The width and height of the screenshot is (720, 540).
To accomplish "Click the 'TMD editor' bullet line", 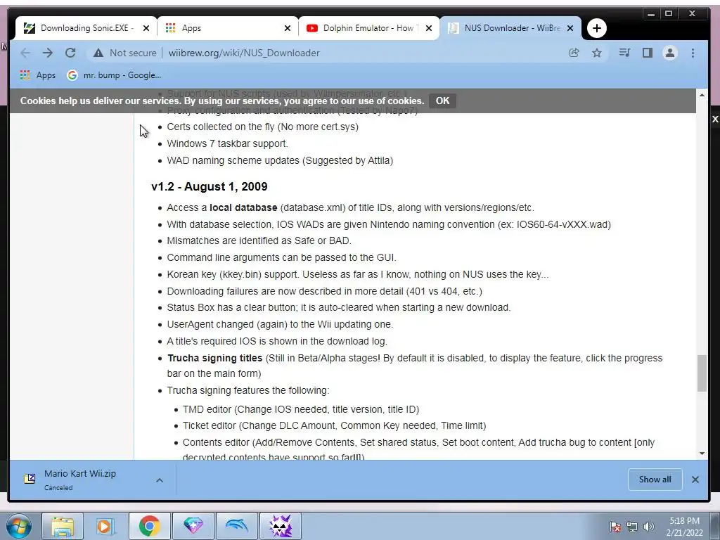I will pyautogui.click(x=301, y=409).
